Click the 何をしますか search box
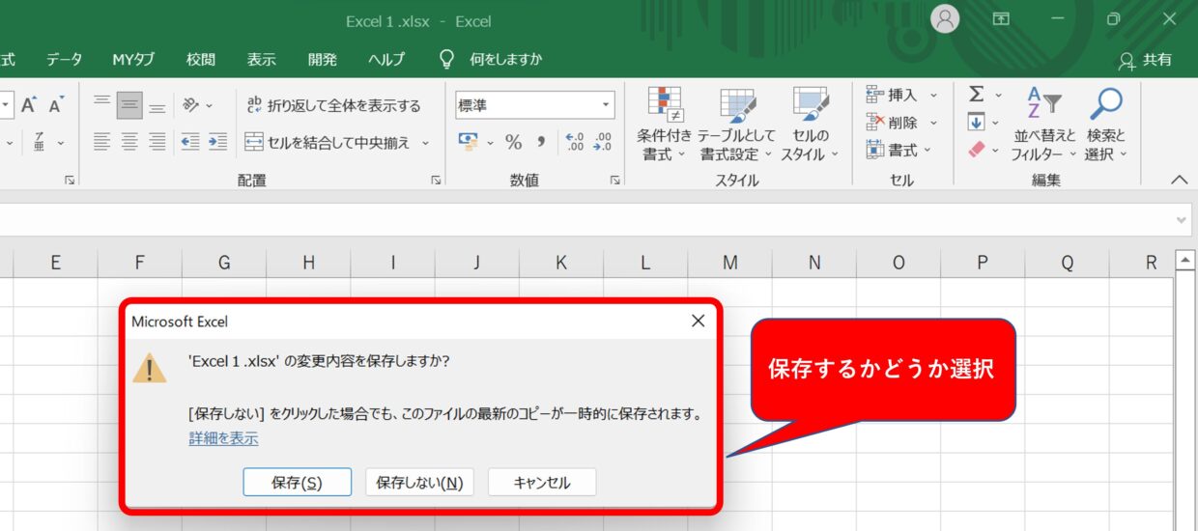The image size is (1198, 531). tap(493, 59)
